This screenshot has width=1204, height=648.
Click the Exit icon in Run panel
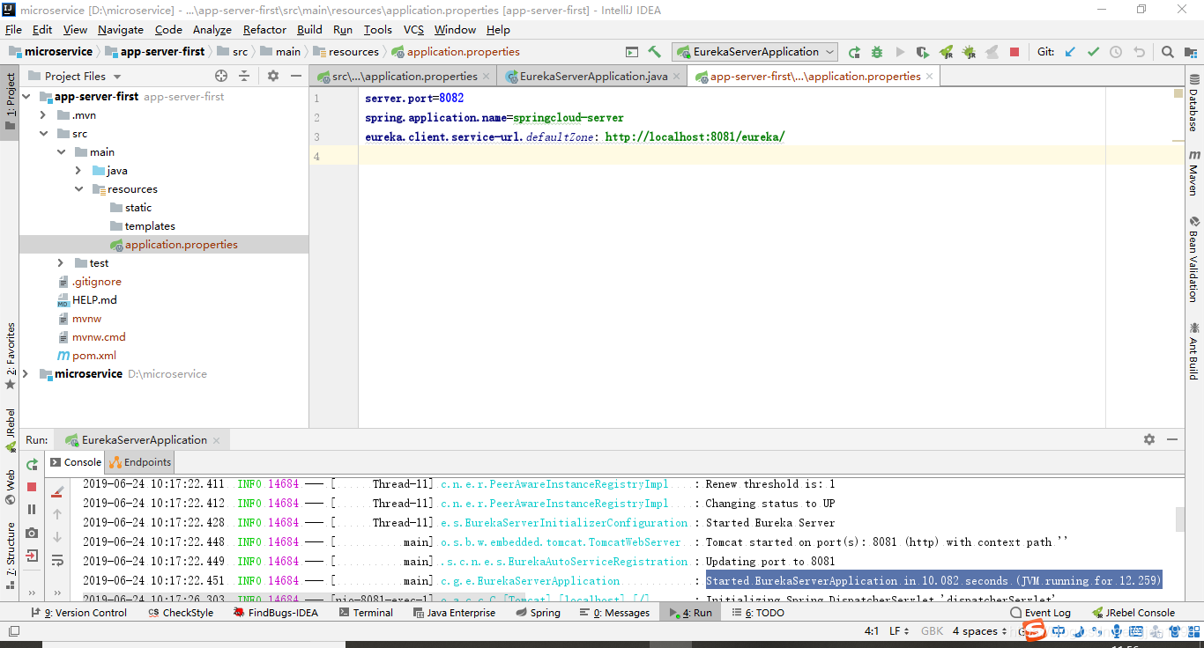click(x=32, y=556)
